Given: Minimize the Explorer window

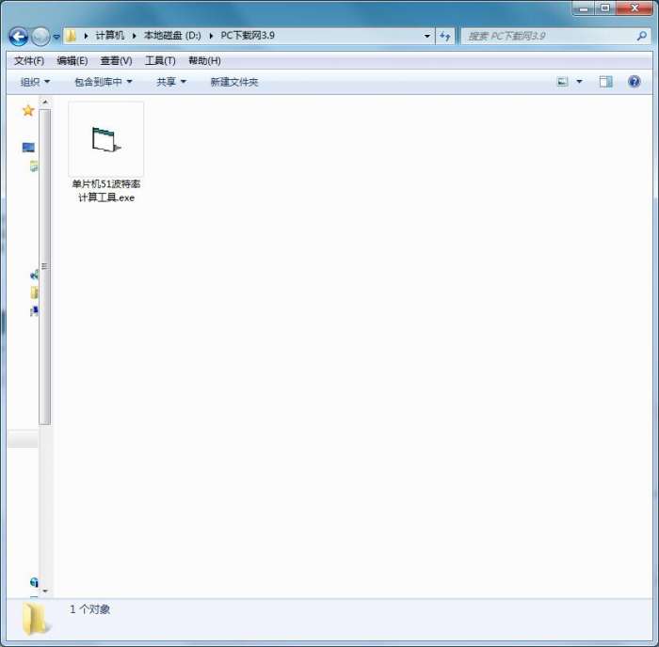Looking at the screenshot, I should click(585, 8).
